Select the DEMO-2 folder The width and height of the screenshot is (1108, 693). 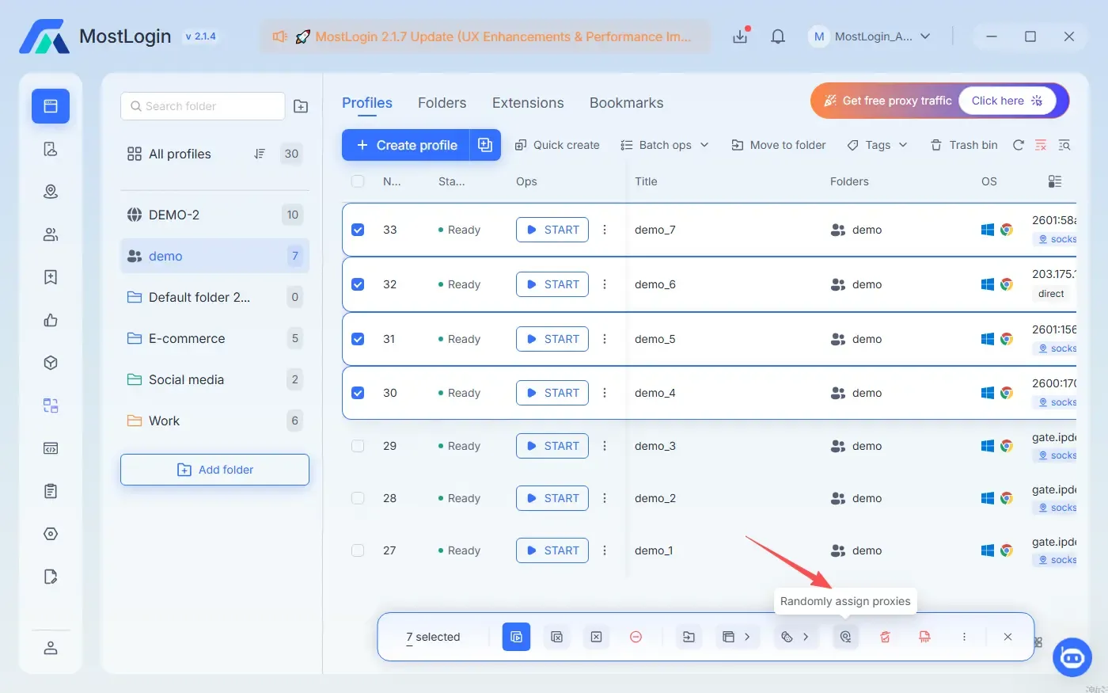(x=214, y=215)
